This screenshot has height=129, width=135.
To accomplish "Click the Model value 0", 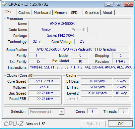I will (80, 55).
